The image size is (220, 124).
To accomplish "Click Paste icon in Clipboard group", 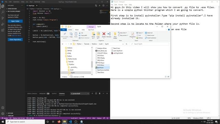I will tap(76, 35).
